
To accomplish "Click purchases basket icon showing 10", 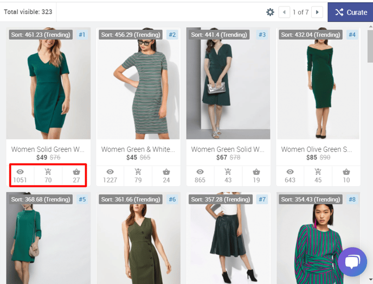I will (346, 172).
